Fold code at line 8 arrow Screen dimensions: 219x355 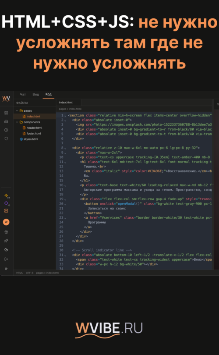click(x=65, y=148)
